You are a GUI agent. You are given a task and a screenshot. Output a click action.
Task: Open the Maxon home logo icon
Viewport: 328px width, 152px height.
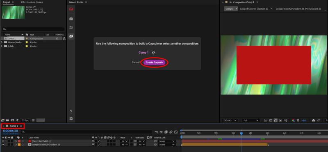pyautogui.click(x=71, y=9)
